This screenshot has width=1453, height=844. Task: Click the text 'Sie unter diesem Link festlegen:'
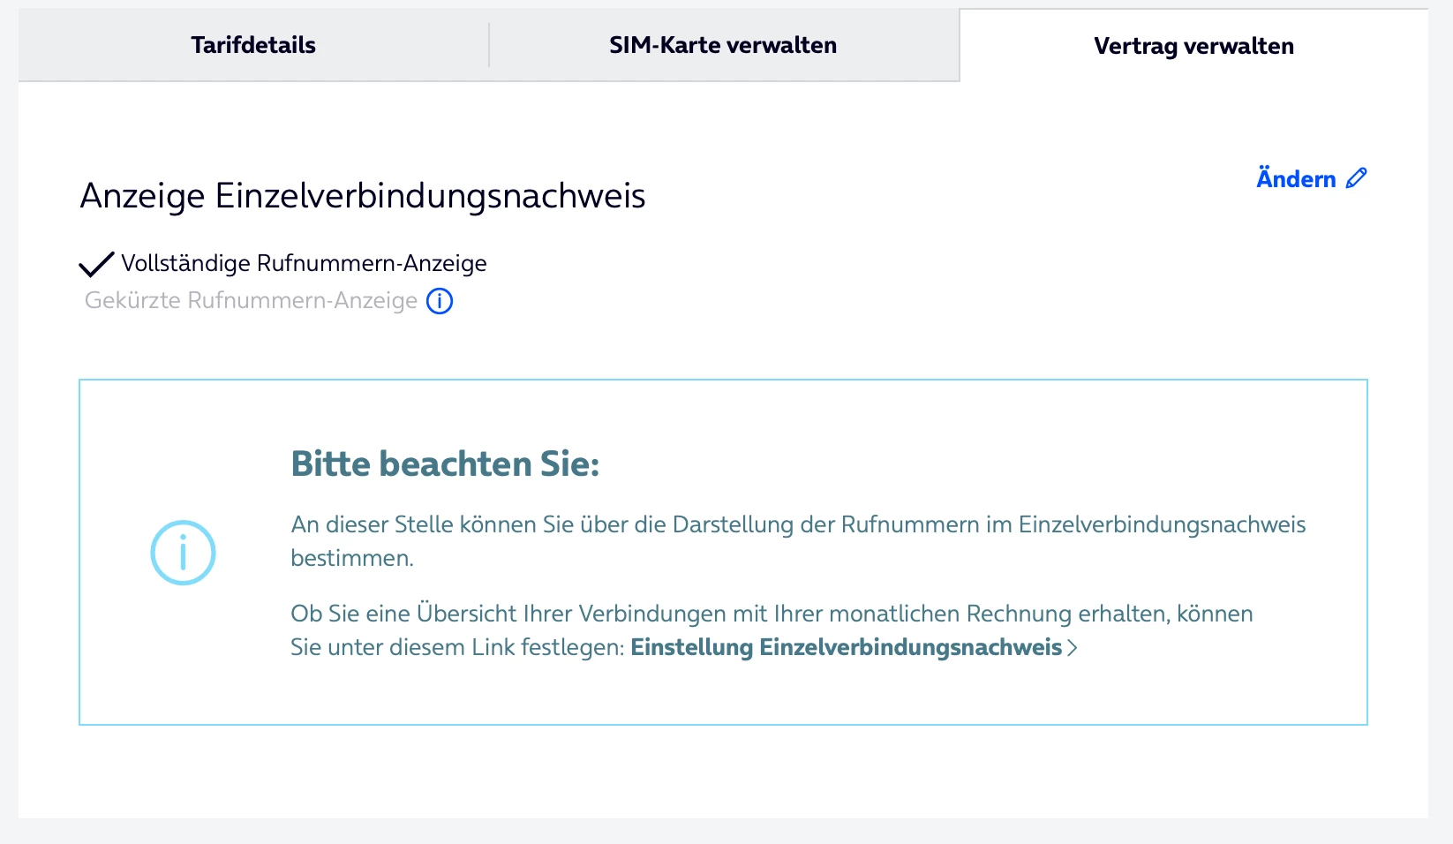click(x=457, y=648)
